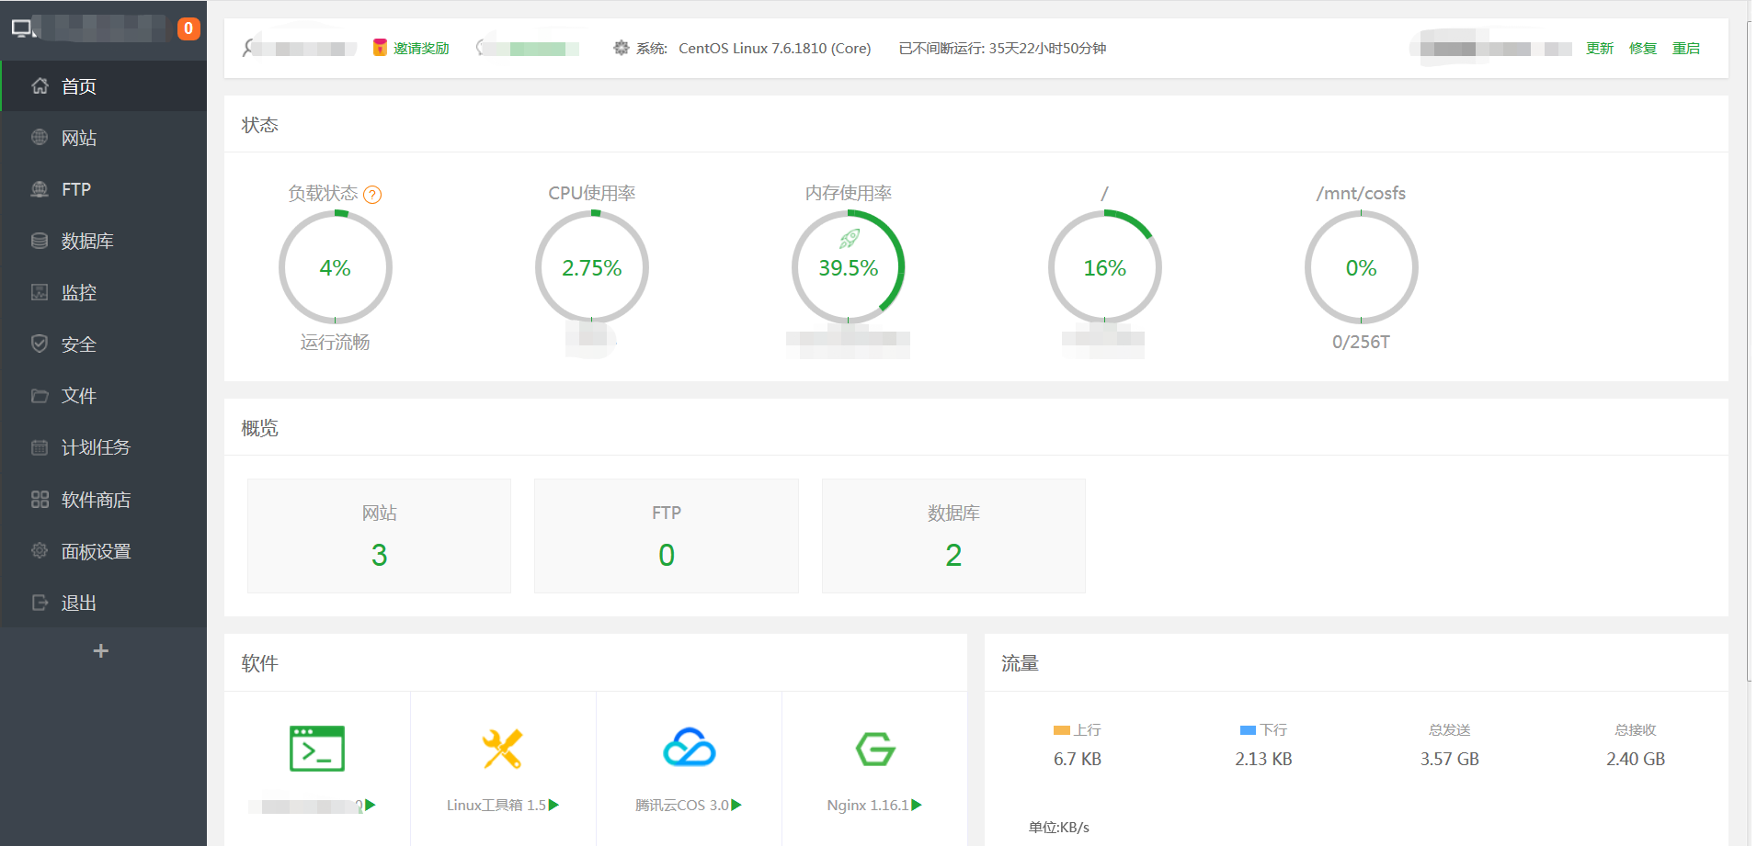1757x846 pixels.
Task: Click the Linux工具箱 wrench icon
Action: coord(503,749)
